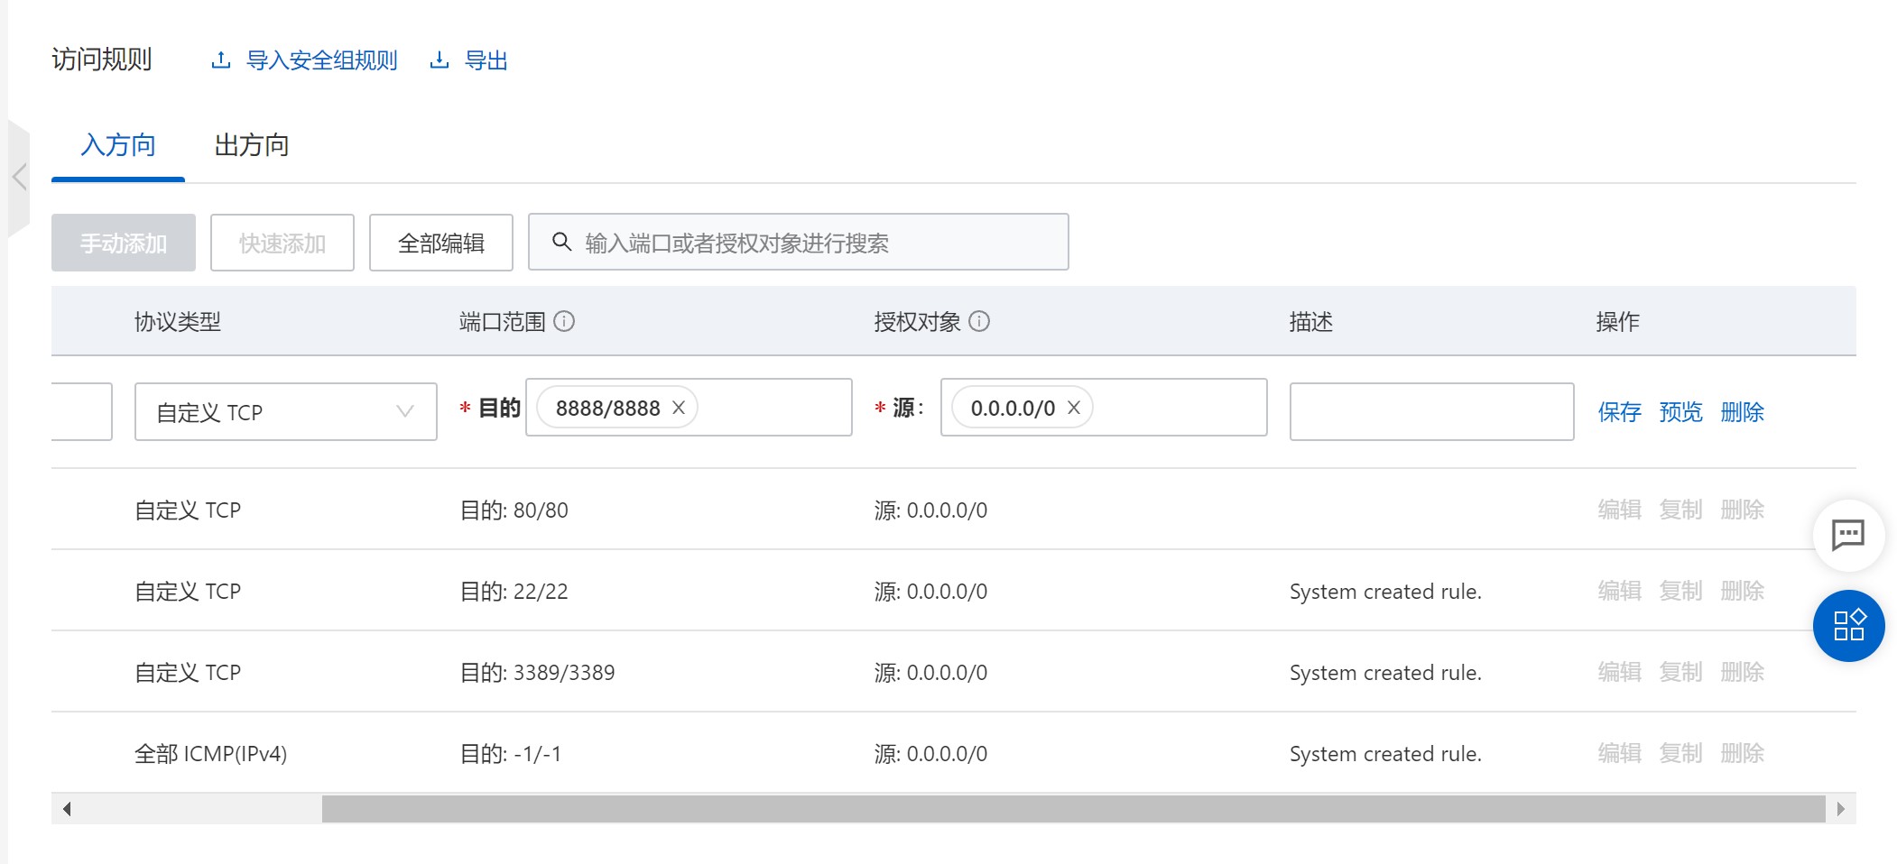This screenshot has width=1897, height=864.
Task: Click 导入安全组规则 link
Action: (x=322, y=60)
